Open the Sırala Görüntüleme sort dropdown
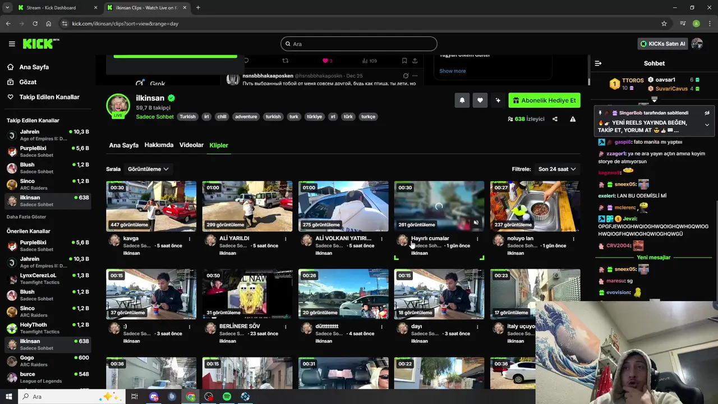718x404 pixels. tap(148, 169)
